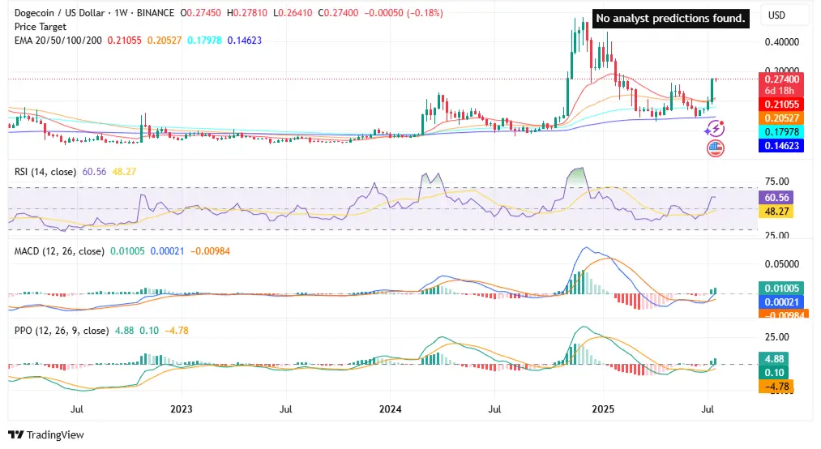The image size is (821, 449).
Task: Open the USD currency selector
Action: [x=785, y=15]
